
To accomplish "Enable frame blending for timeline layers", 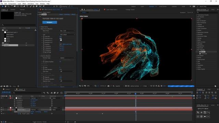I will point(55,93).
